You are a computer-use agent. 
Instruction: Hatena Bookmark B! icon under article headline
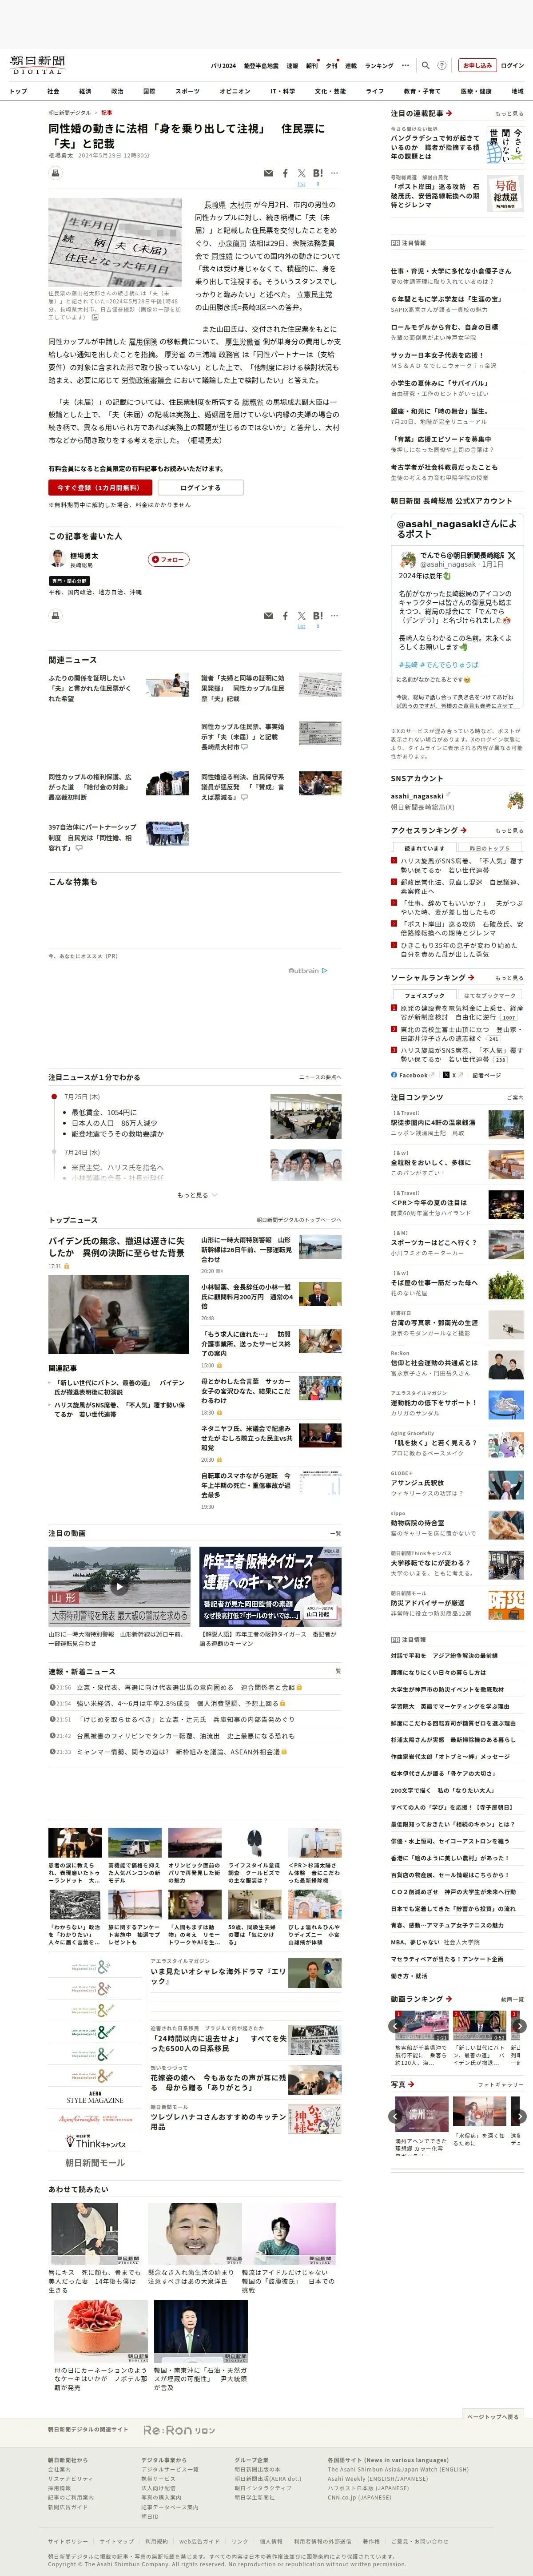318,173
